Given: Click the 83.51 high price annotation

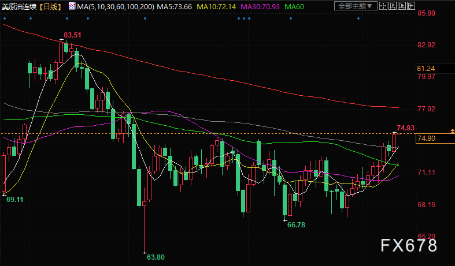Looking at the screenshot, I should pyautogui.click(x=72, y=35).
